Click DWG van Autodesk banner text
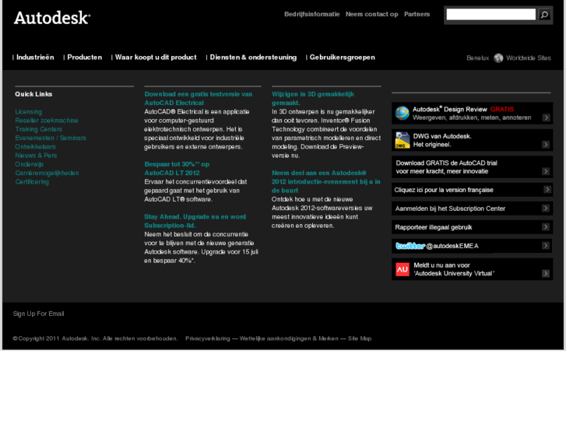 [442, 140]
